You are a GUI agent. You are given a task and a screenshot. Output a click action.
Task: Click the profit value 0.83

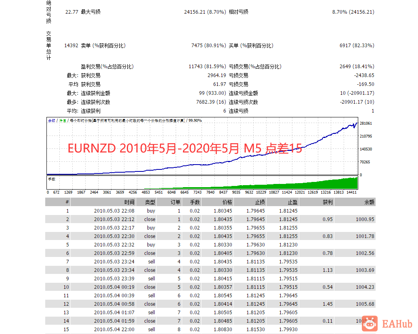(328, 236)
